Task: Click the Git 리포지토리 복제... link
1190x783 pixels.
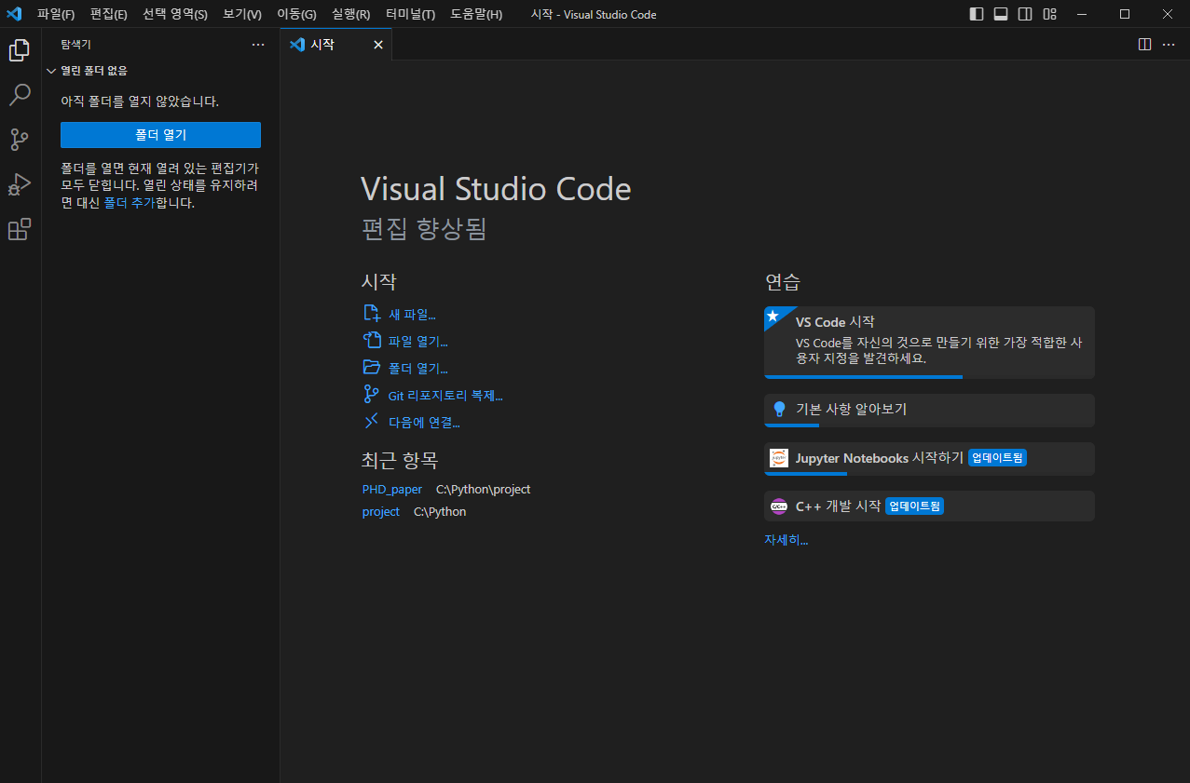Action: [445, 396]
